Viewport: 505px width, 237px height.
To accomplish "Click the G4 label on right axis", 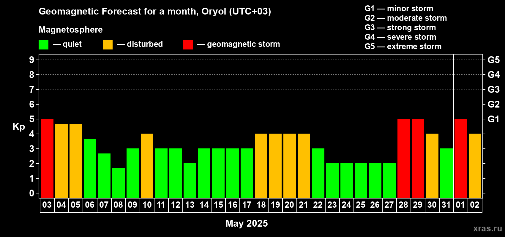I will click(493, 75).
